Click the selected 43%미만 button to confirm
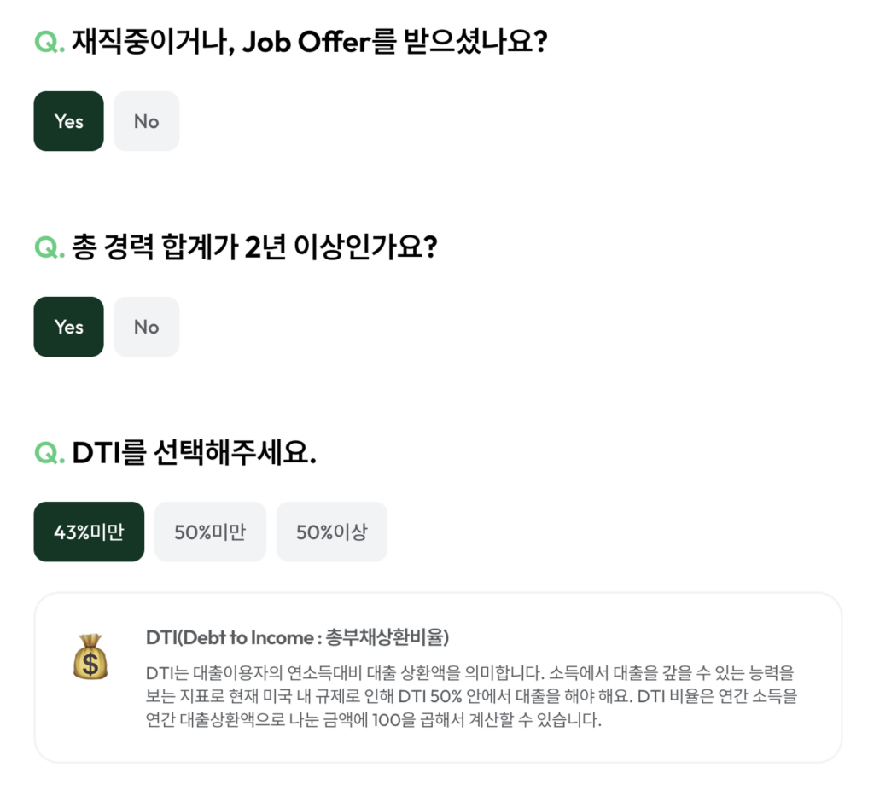 (89, 532)
